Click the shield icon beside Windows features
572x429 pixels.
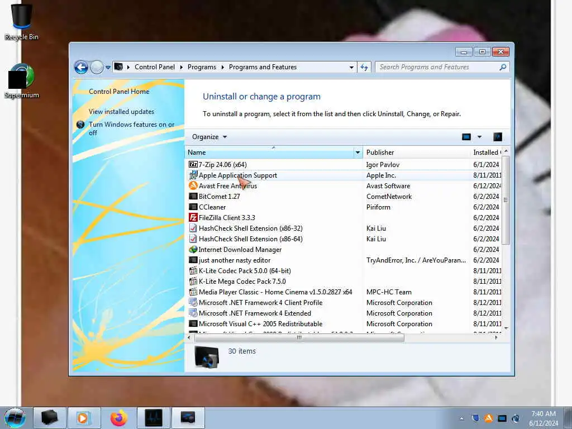[80, 125]
